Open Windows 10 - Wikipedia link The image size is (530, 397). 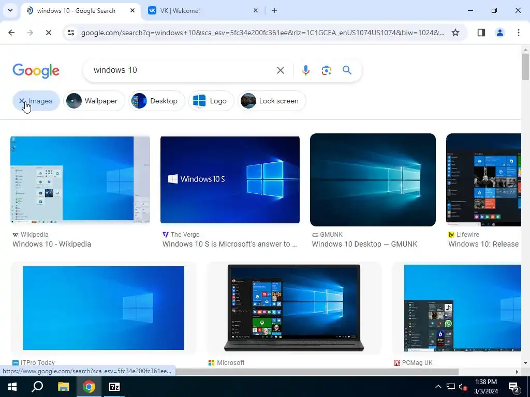point(52,244)
